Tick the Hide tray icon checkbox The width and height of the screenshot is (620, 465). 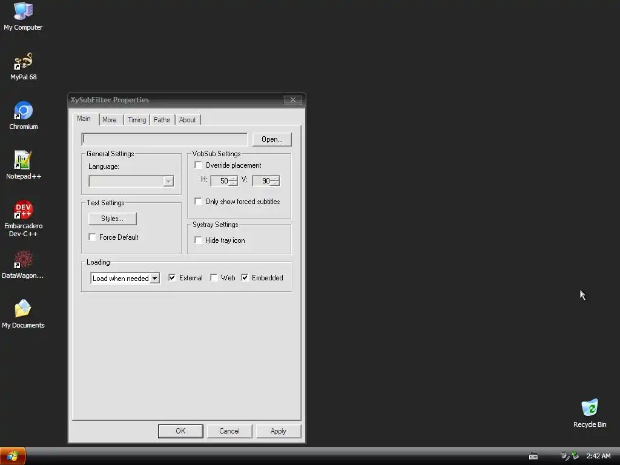(199, 240)
